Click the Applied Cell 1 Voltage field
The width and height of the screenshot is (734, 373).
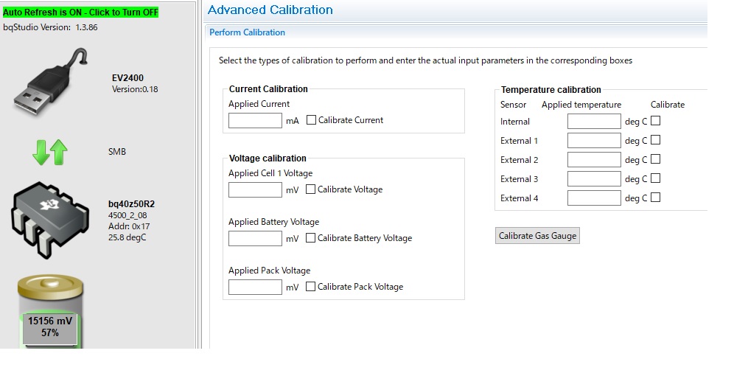(255, 189)
